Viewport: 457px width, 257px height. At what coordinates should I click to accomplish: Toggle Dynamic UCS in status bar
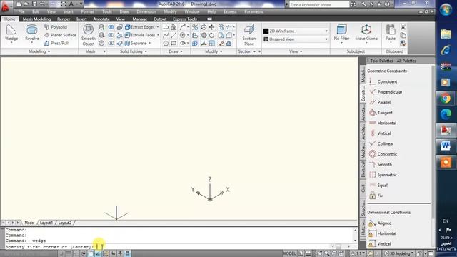click(x=106, y=253)
